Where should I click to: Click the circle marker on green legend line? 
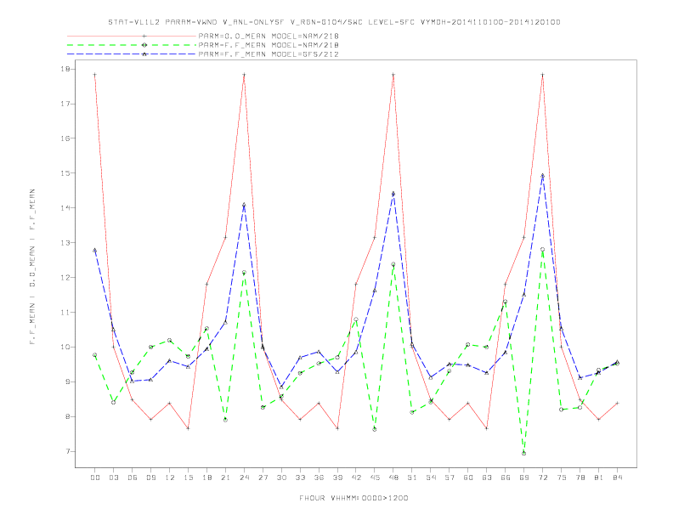click(x=144, y=45)
